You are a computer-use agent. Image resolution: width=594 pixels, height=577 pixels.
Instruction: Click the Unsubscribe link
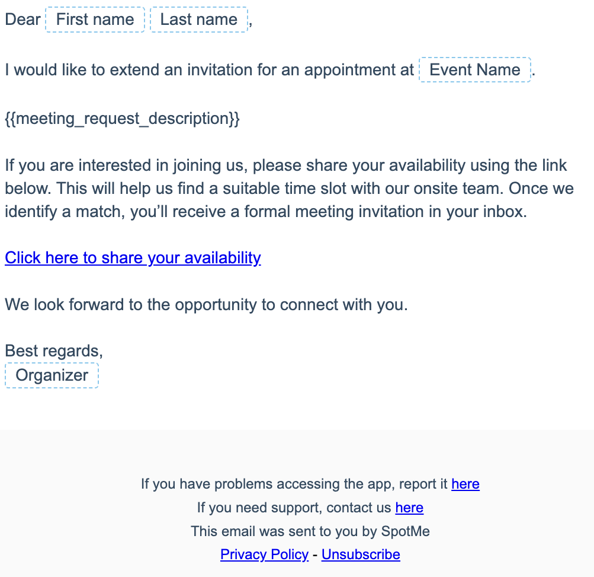coord(361,554)
